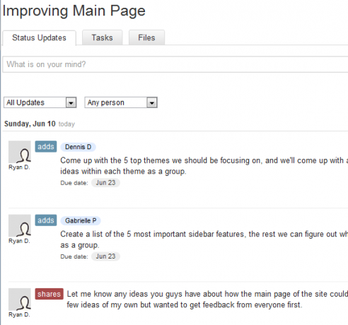Click the arrow of Any person filter
Viewport: 348px width, 325px height.
152,102
